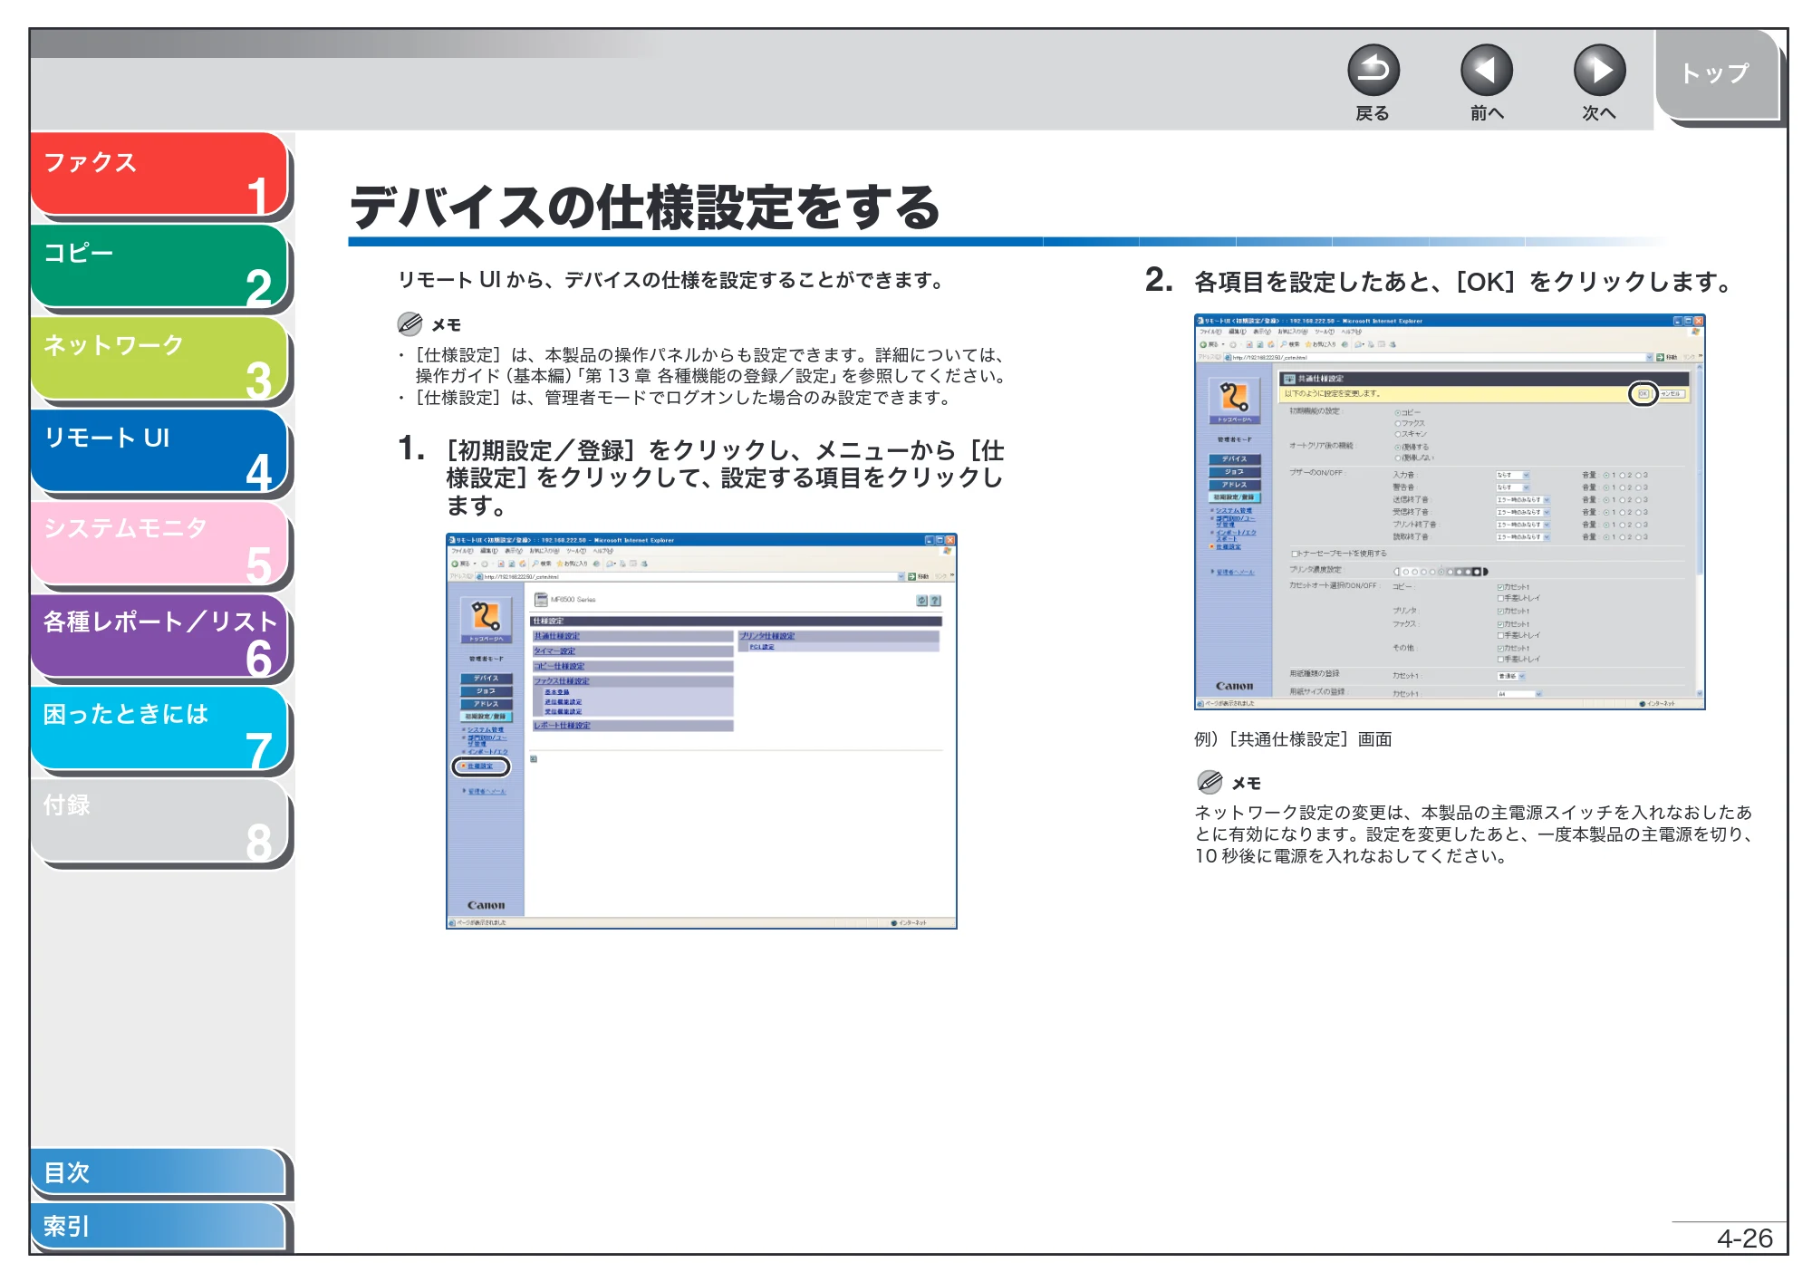Viewport: 1812px width, 1282px height.
Task: Click darker-density arrow at slider's right end
Action: 1487,572
